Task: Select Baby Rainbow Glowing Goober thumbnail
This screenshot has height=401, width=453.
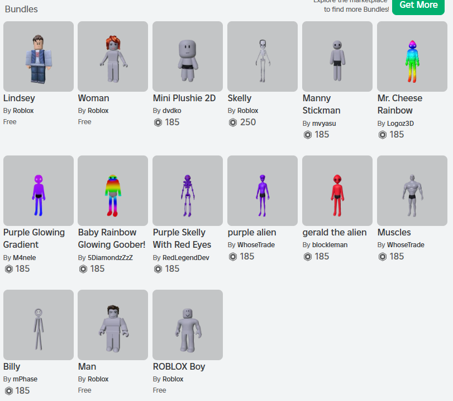Action: 113,191
